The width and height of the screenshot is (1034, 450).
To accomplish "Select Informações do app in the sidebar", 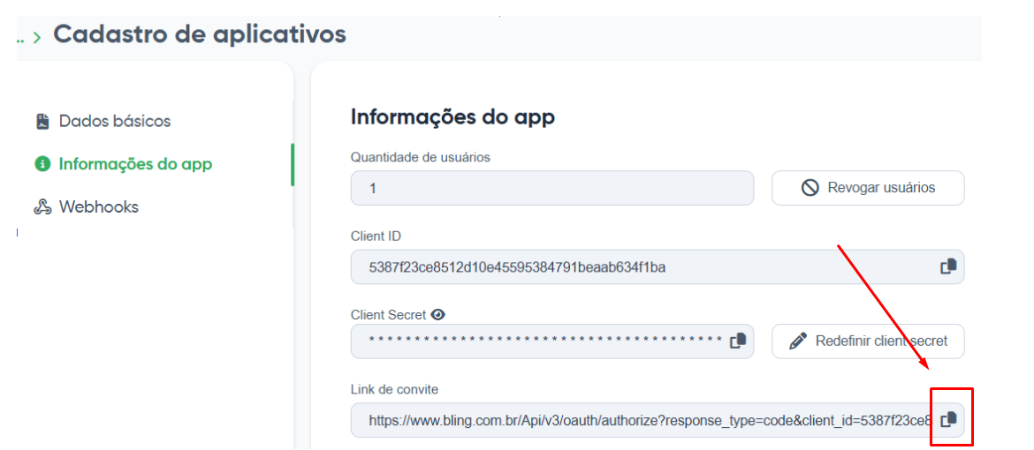I will [135, 164].
